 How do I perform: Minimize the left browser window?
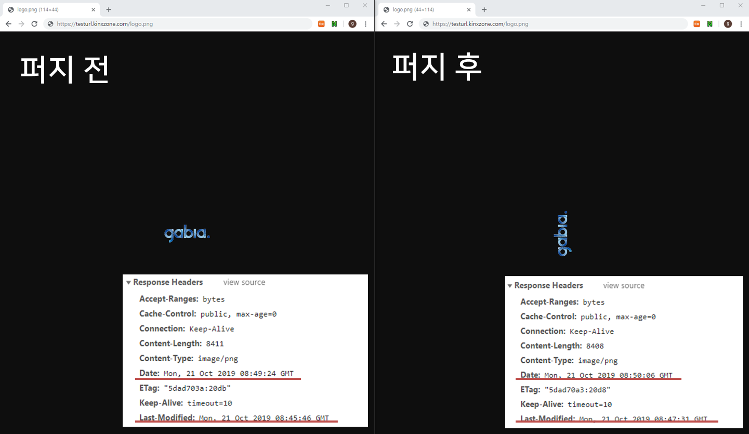coord(328,5)
